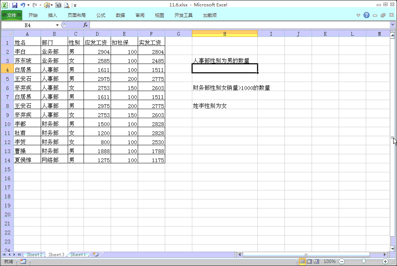This screenshot has height=266, width=397.
Task: Select the Sheet3 worksheet tab
Action: pos(56,255)
